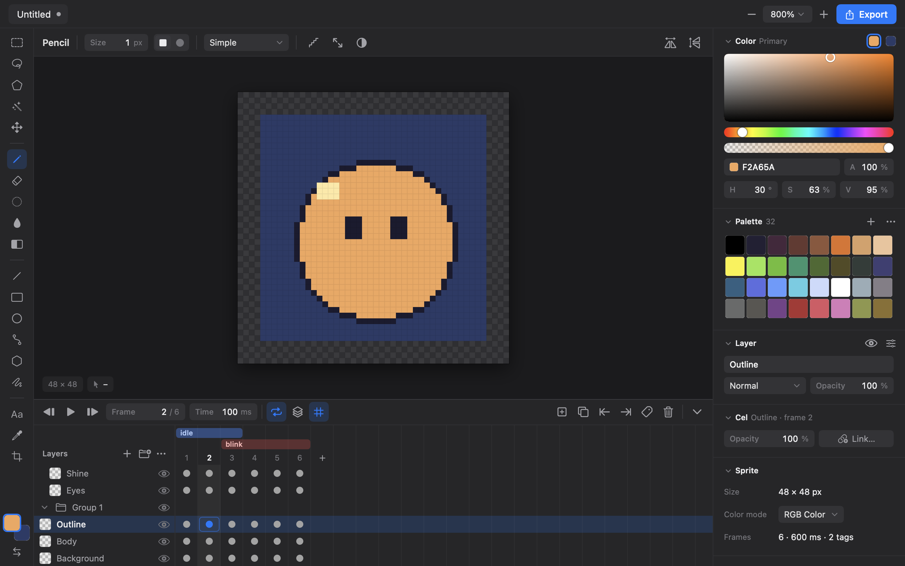Collapse the Group 1 layer folder
This screenshot has height=566, width=905.
[45, 508]
